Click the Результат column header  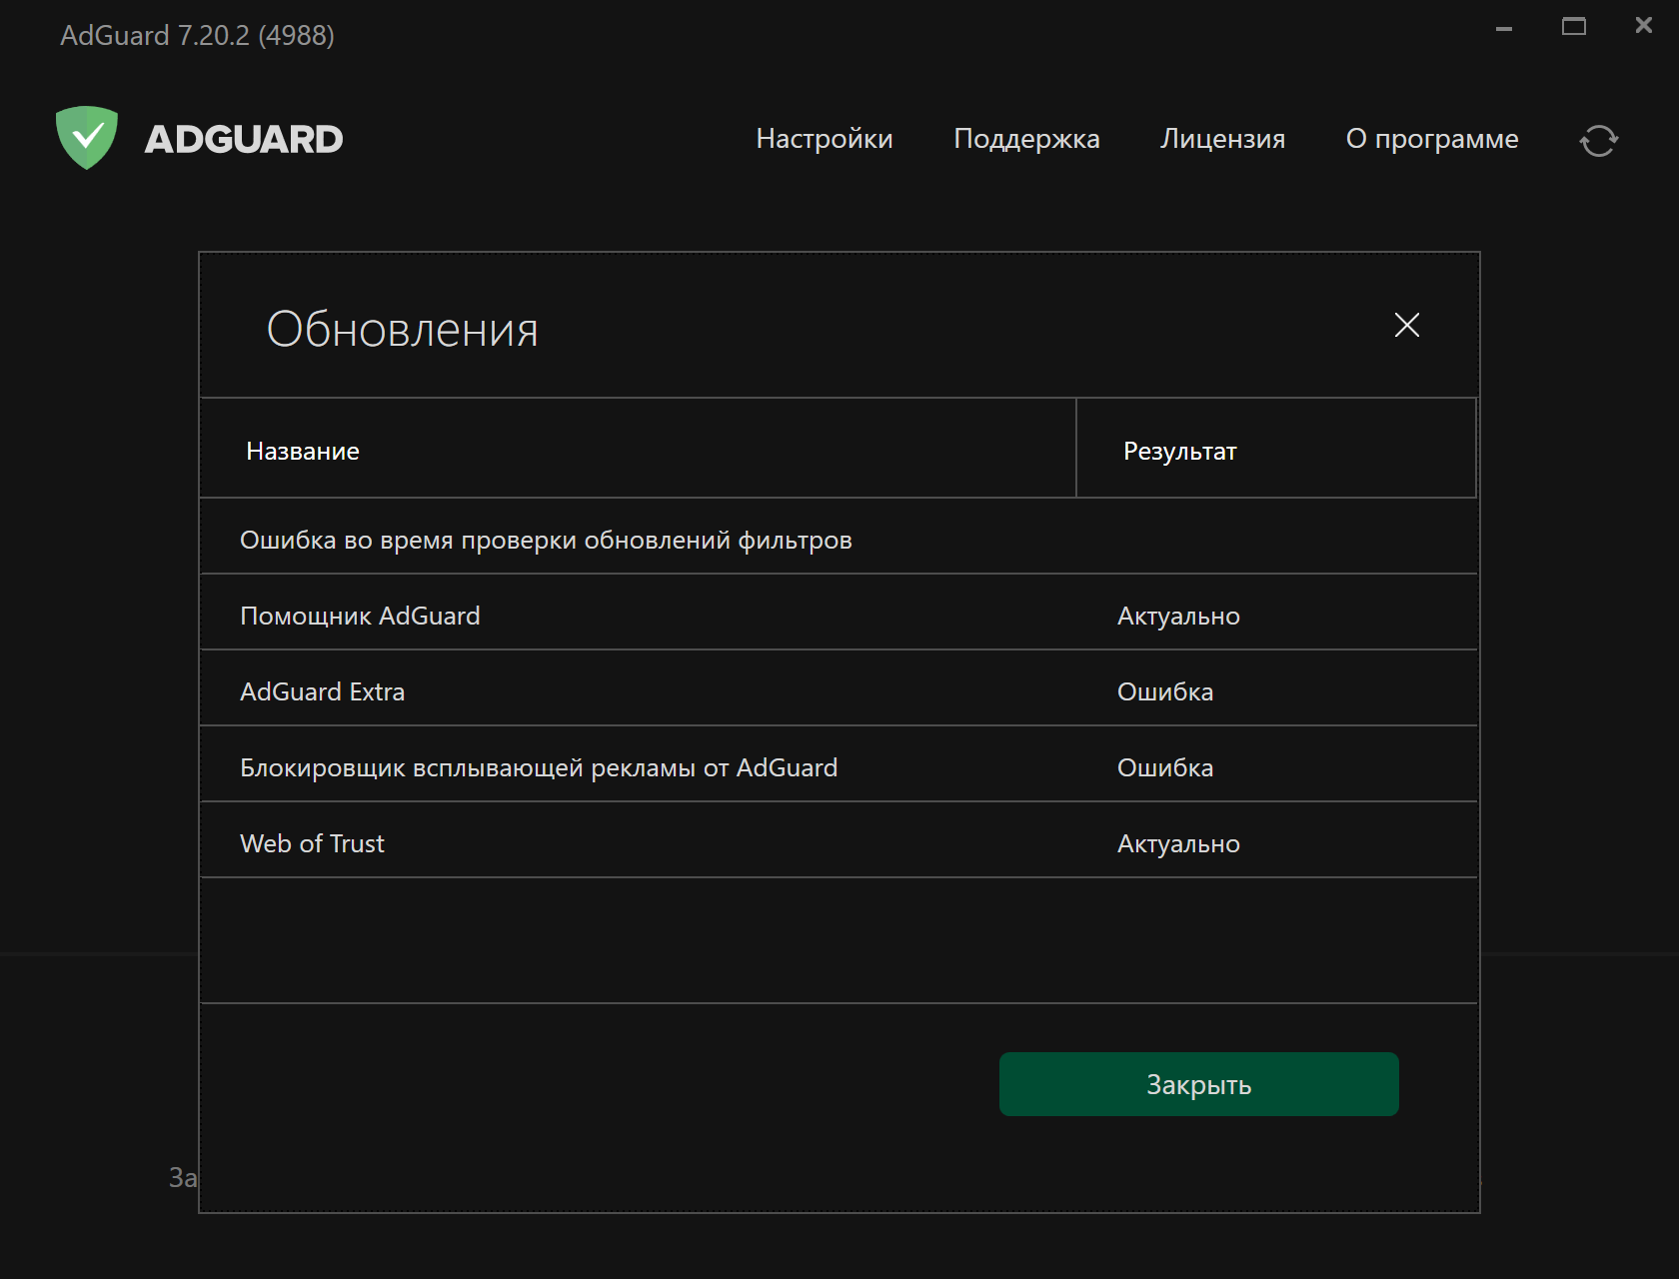pos(1276,449)
